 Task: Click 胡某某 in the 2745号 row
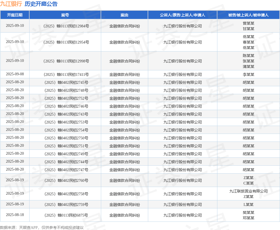248,82
